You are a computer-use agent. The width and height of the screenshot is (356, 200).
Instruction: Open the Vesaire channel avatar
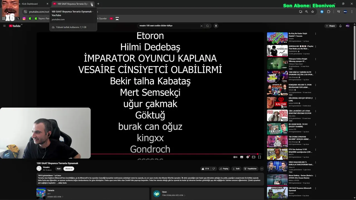click(x=39, y=168)
